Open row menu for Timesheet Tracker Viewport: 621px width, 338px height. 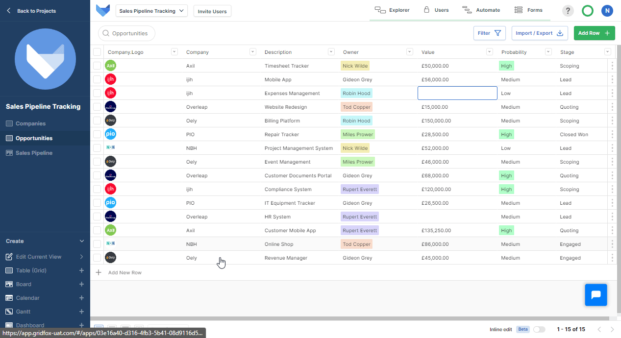coord(612,66)
